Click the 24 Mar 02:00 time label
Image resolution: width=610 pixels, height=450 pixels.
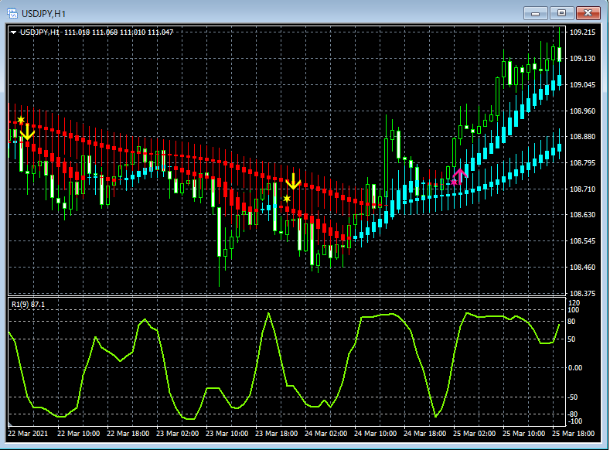point(326,433)
